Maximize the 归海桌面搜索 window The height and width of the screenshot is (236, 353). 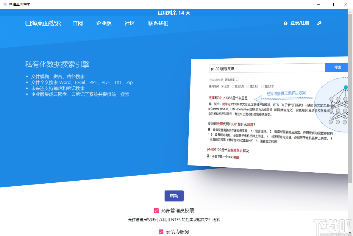click(x=332, y=4)
